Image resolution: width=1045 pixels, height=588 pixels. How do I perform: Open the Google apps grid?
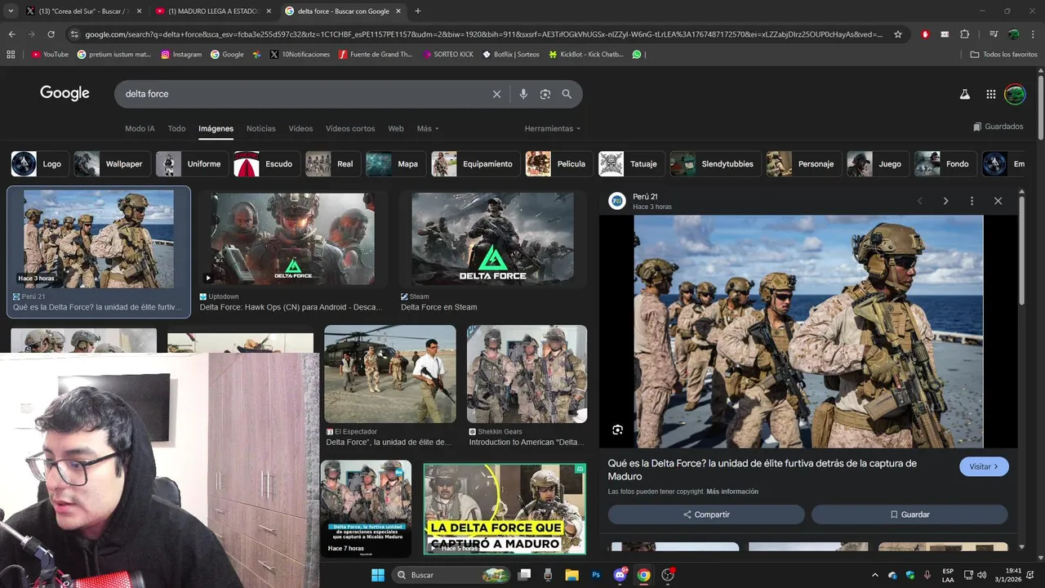tap(990, 94)
